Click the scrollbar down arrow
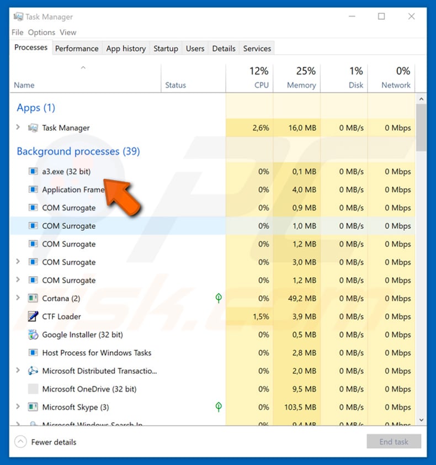 (421, 420)
